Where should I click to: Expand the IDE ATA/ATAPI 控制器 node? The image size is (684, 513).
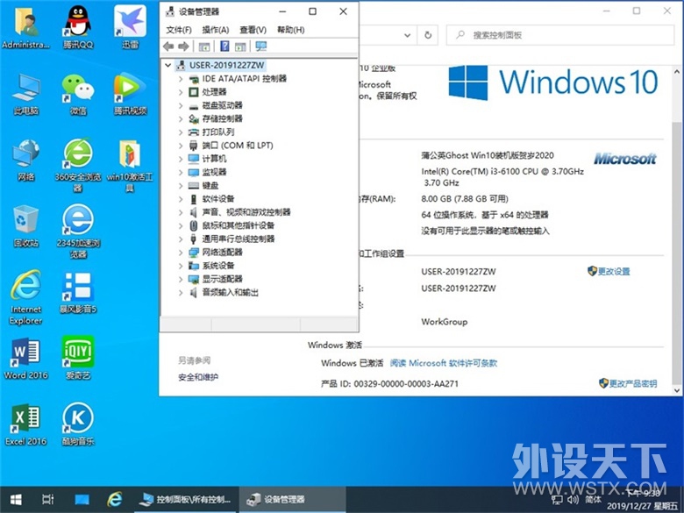click(181, 79)
